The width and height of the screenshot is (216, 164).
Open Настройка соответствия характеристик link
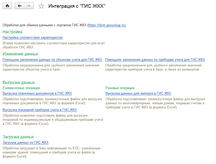pos(33,38)
